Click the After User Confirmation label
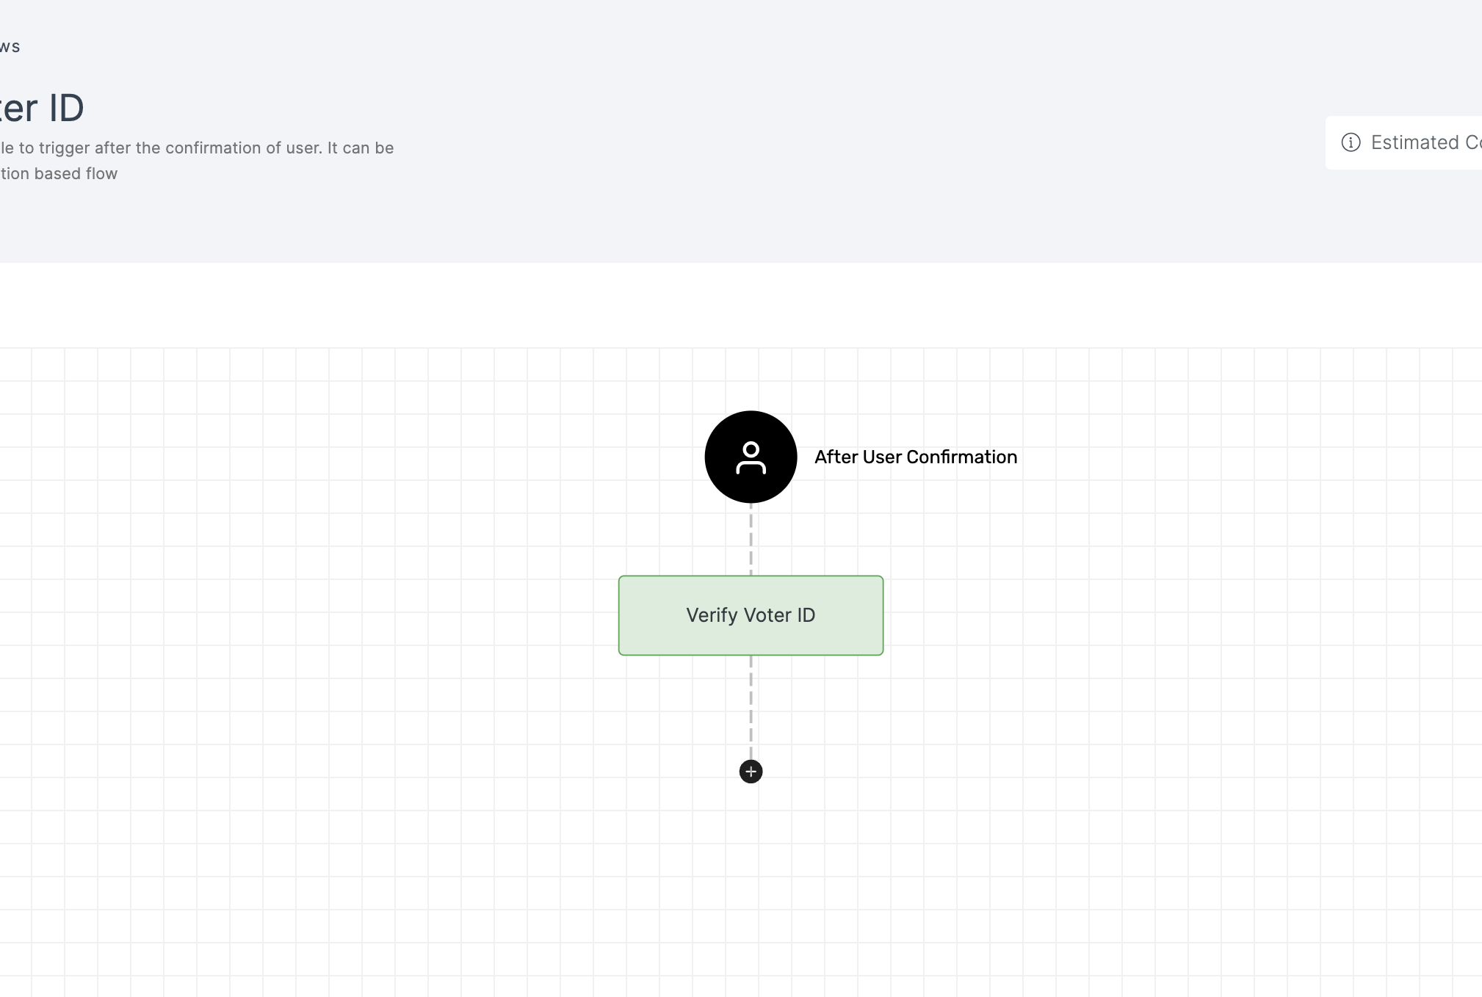The height and width of the screenshot is (997, 1482). click(916, 457)
